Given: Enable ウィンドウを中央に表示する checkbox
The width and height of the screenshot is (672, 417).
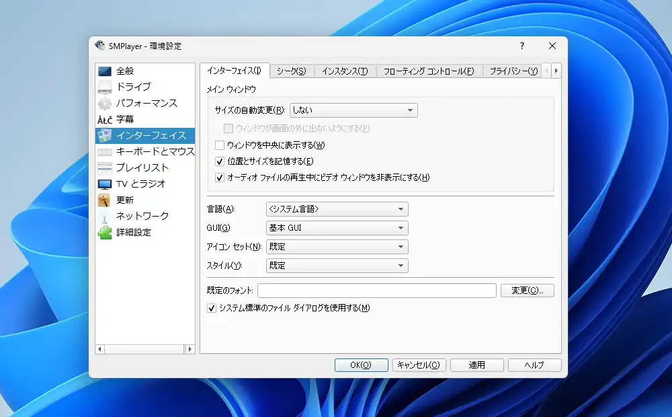Looking at the screenshot, I should pos(218,145).
